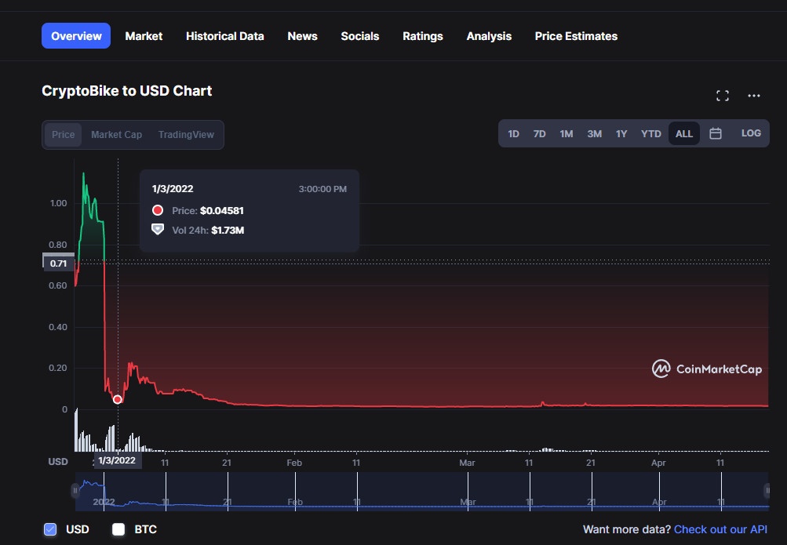Image resolution: width=787 pixels, height=545 pixels.
Task: Switch chart to TradingView mode
Action: (x=186, y=135)
